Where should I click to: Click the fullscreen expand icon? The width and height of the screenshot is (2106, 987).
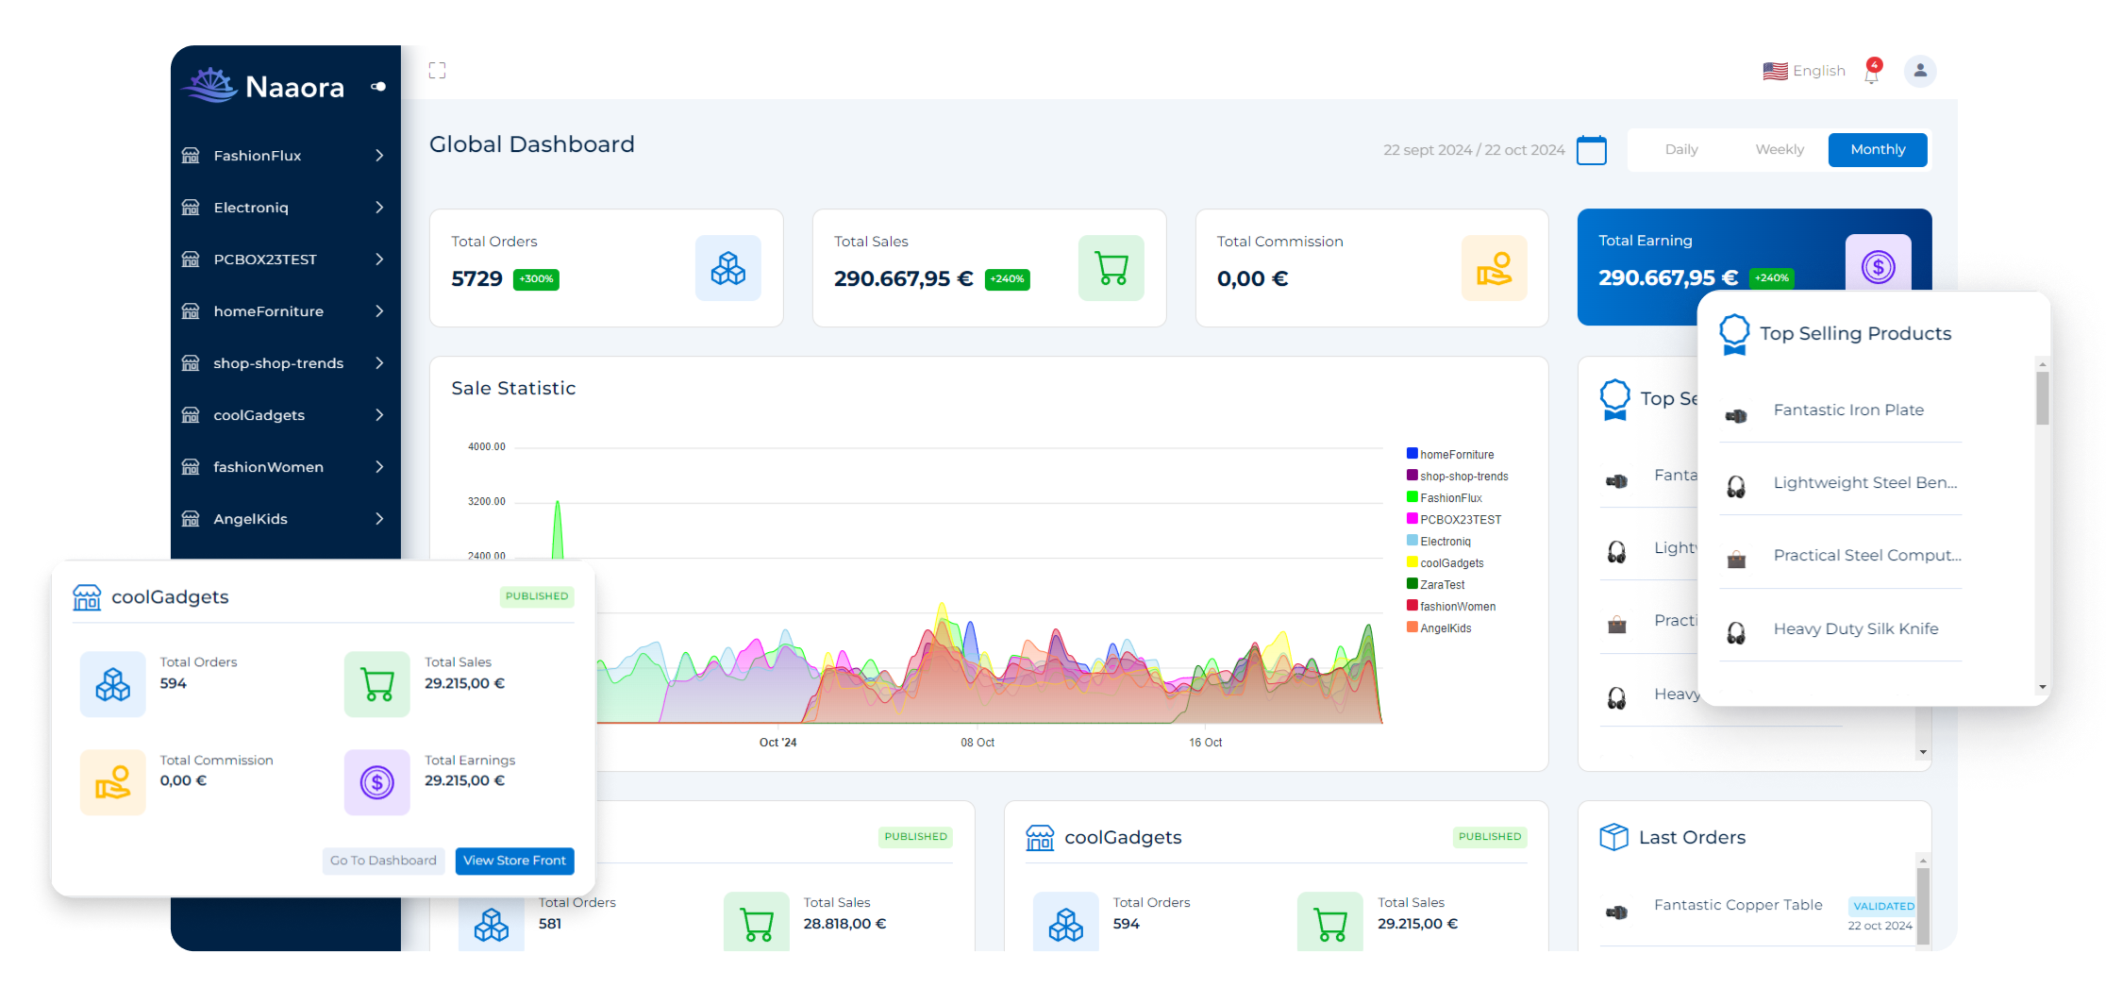coord(437,71)
